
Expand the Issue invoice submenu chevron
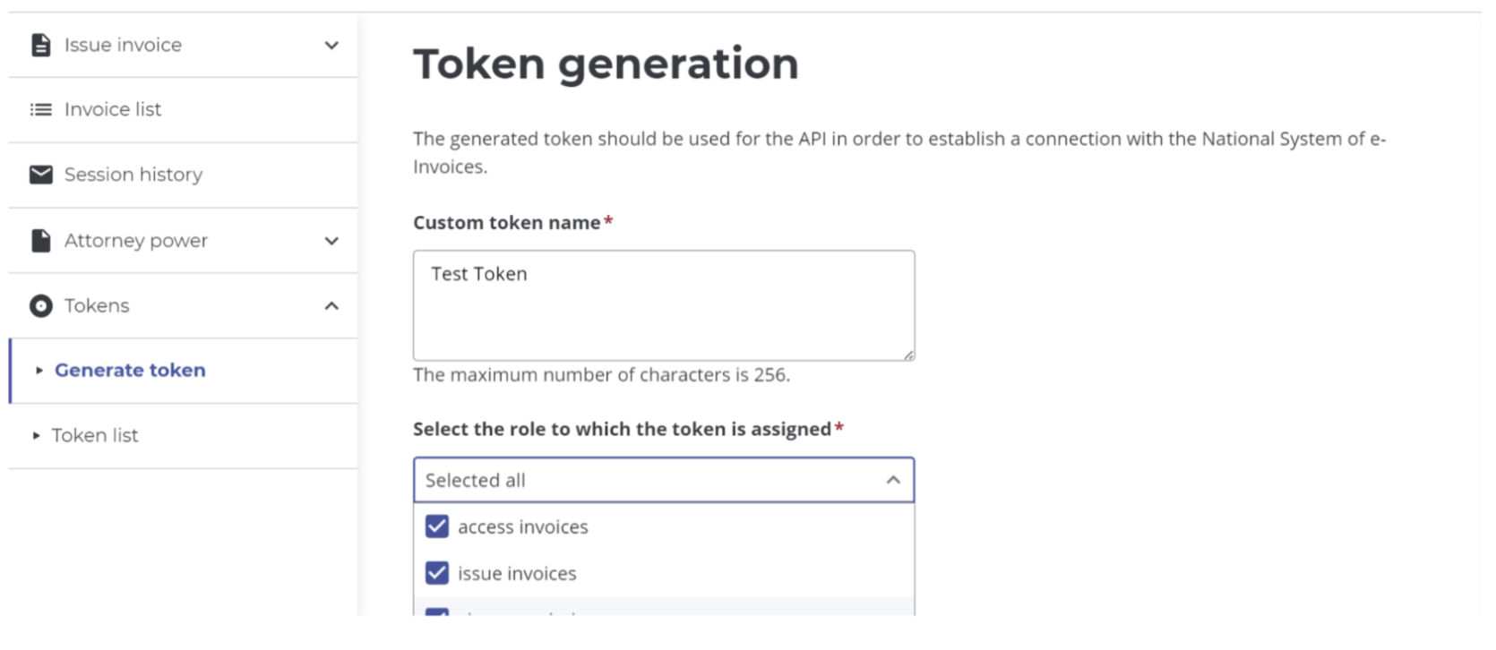coord(331,45)
